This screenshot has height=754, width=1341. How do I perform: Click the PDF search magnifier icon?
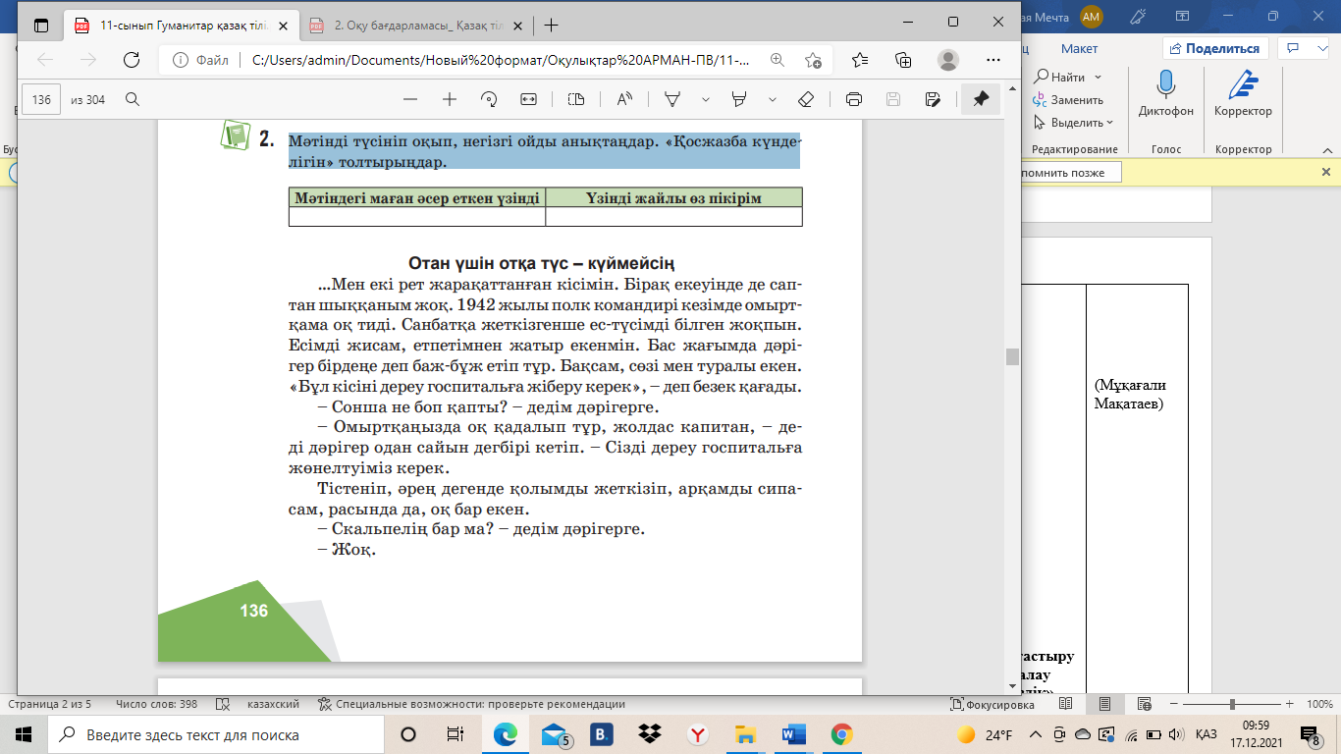coord(133,99)
